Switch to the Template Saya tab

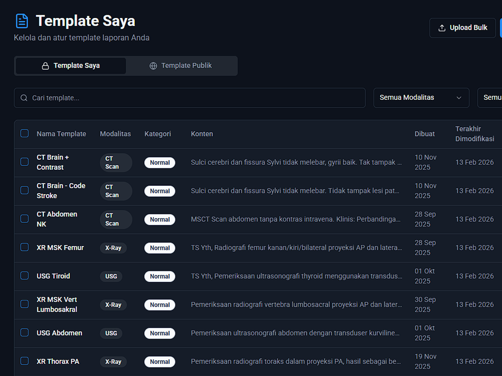[71, 66]
